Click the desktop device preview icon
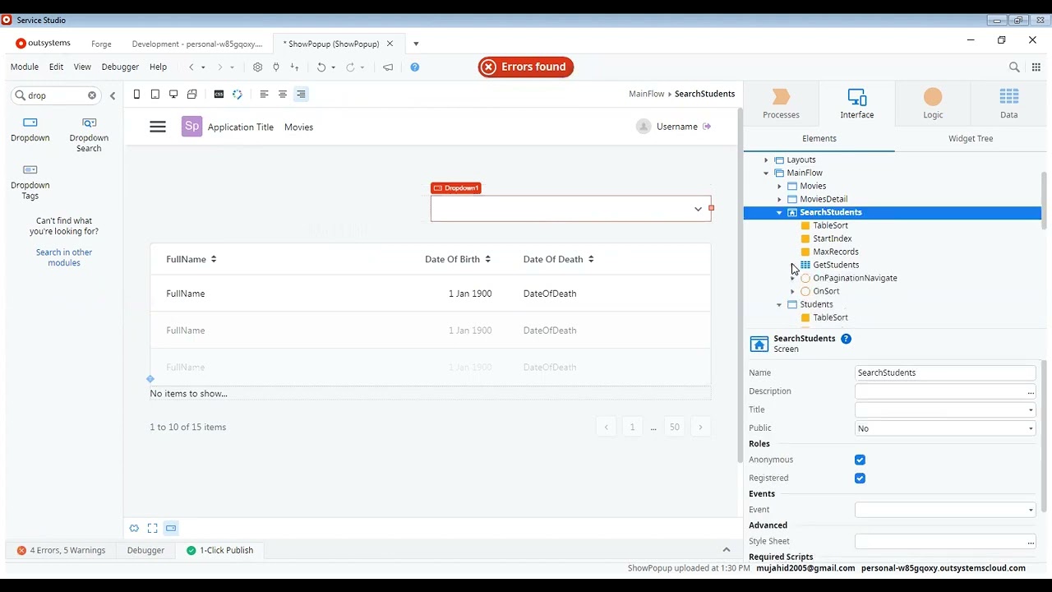The height and width of the screenshot is (592, 1052). [x=173, y=95]
